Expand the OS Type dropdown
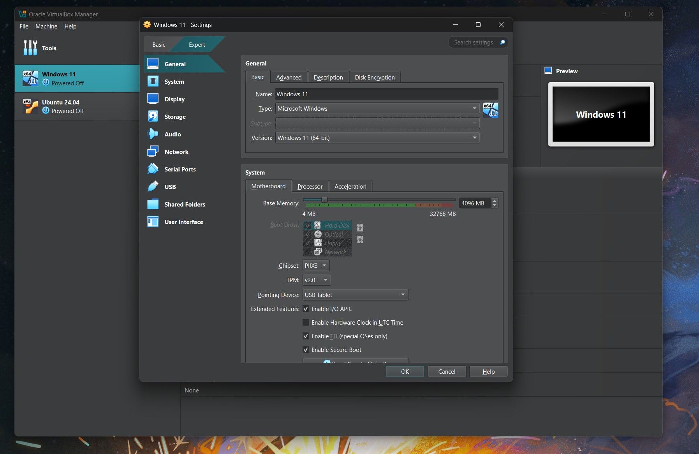Image resolution: width=699 pixels, height=454 pixels. 377,108
